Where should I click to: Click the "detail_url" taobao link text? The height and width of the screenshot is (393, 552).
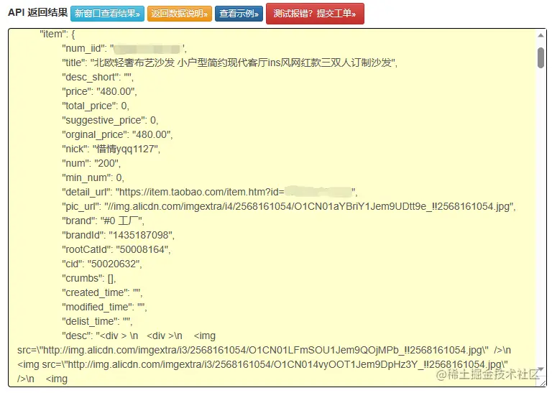point(210,192)
